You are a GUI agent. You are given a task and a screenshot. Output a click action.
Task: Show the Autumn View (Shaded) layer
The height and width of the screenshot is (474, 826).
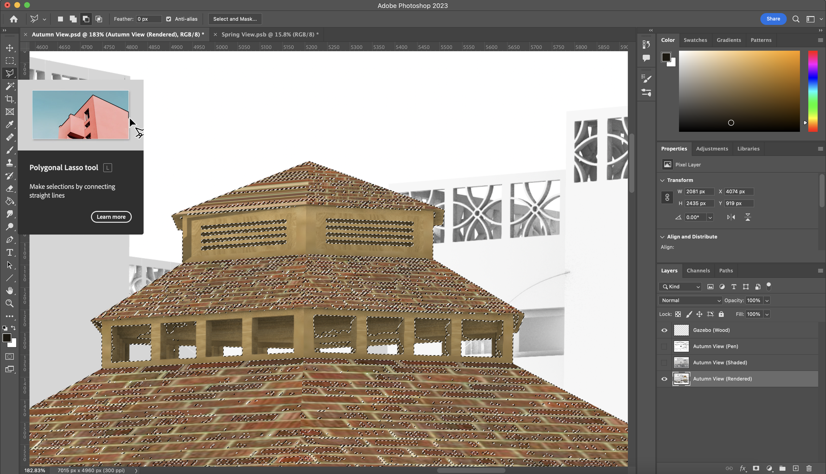(664, 362)
